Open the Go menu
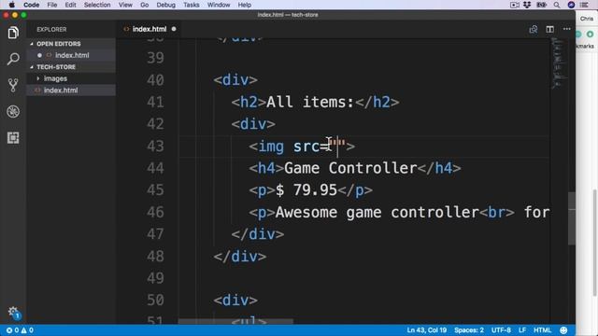This screenshot has height=336, width=598. pyautogui.click(x=144, y=5)
